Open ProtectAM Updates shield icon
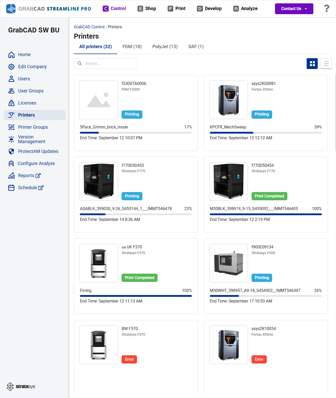 click(x=11, y=151)
